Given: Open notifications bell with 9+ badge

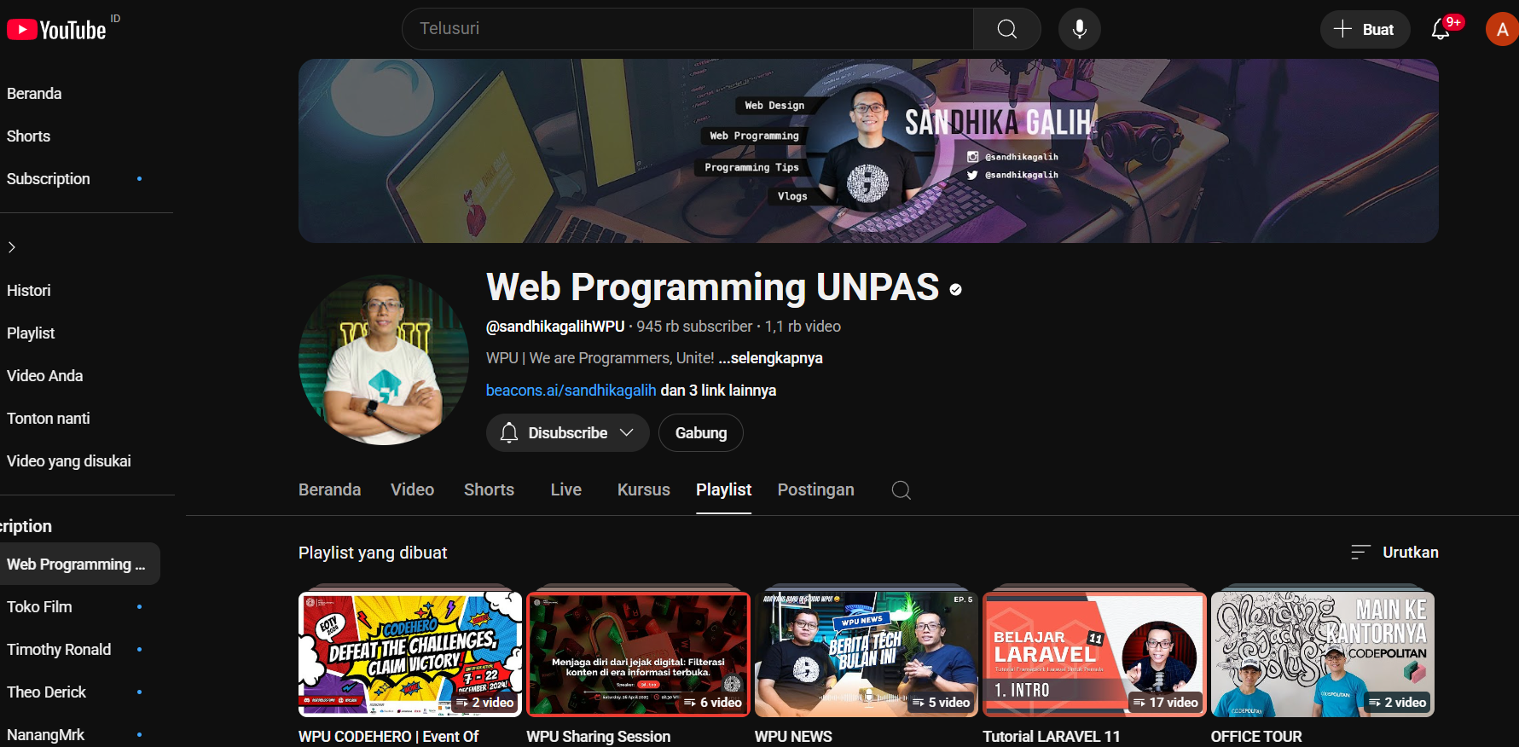Looking at the screenshot, I should 1441,29.
